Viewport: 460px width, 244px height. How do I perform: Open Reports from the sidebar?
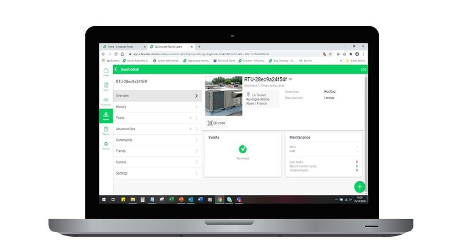(x=106, y=130)
